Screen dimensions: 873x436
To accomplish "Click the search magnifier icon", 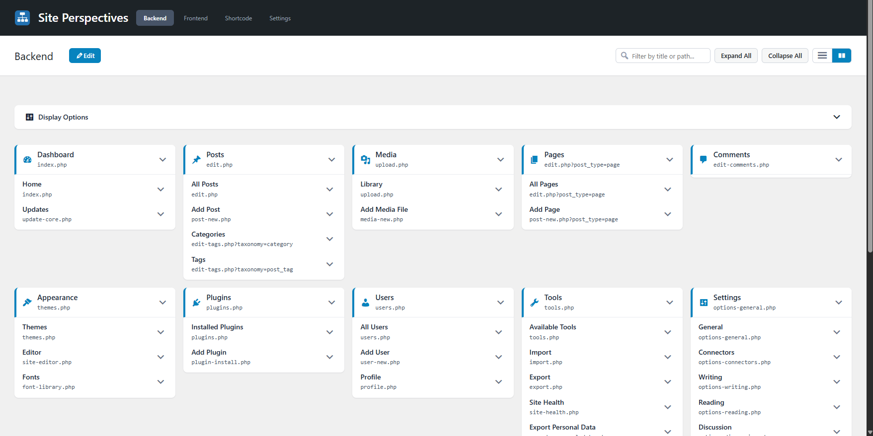I will coord(625,56).
